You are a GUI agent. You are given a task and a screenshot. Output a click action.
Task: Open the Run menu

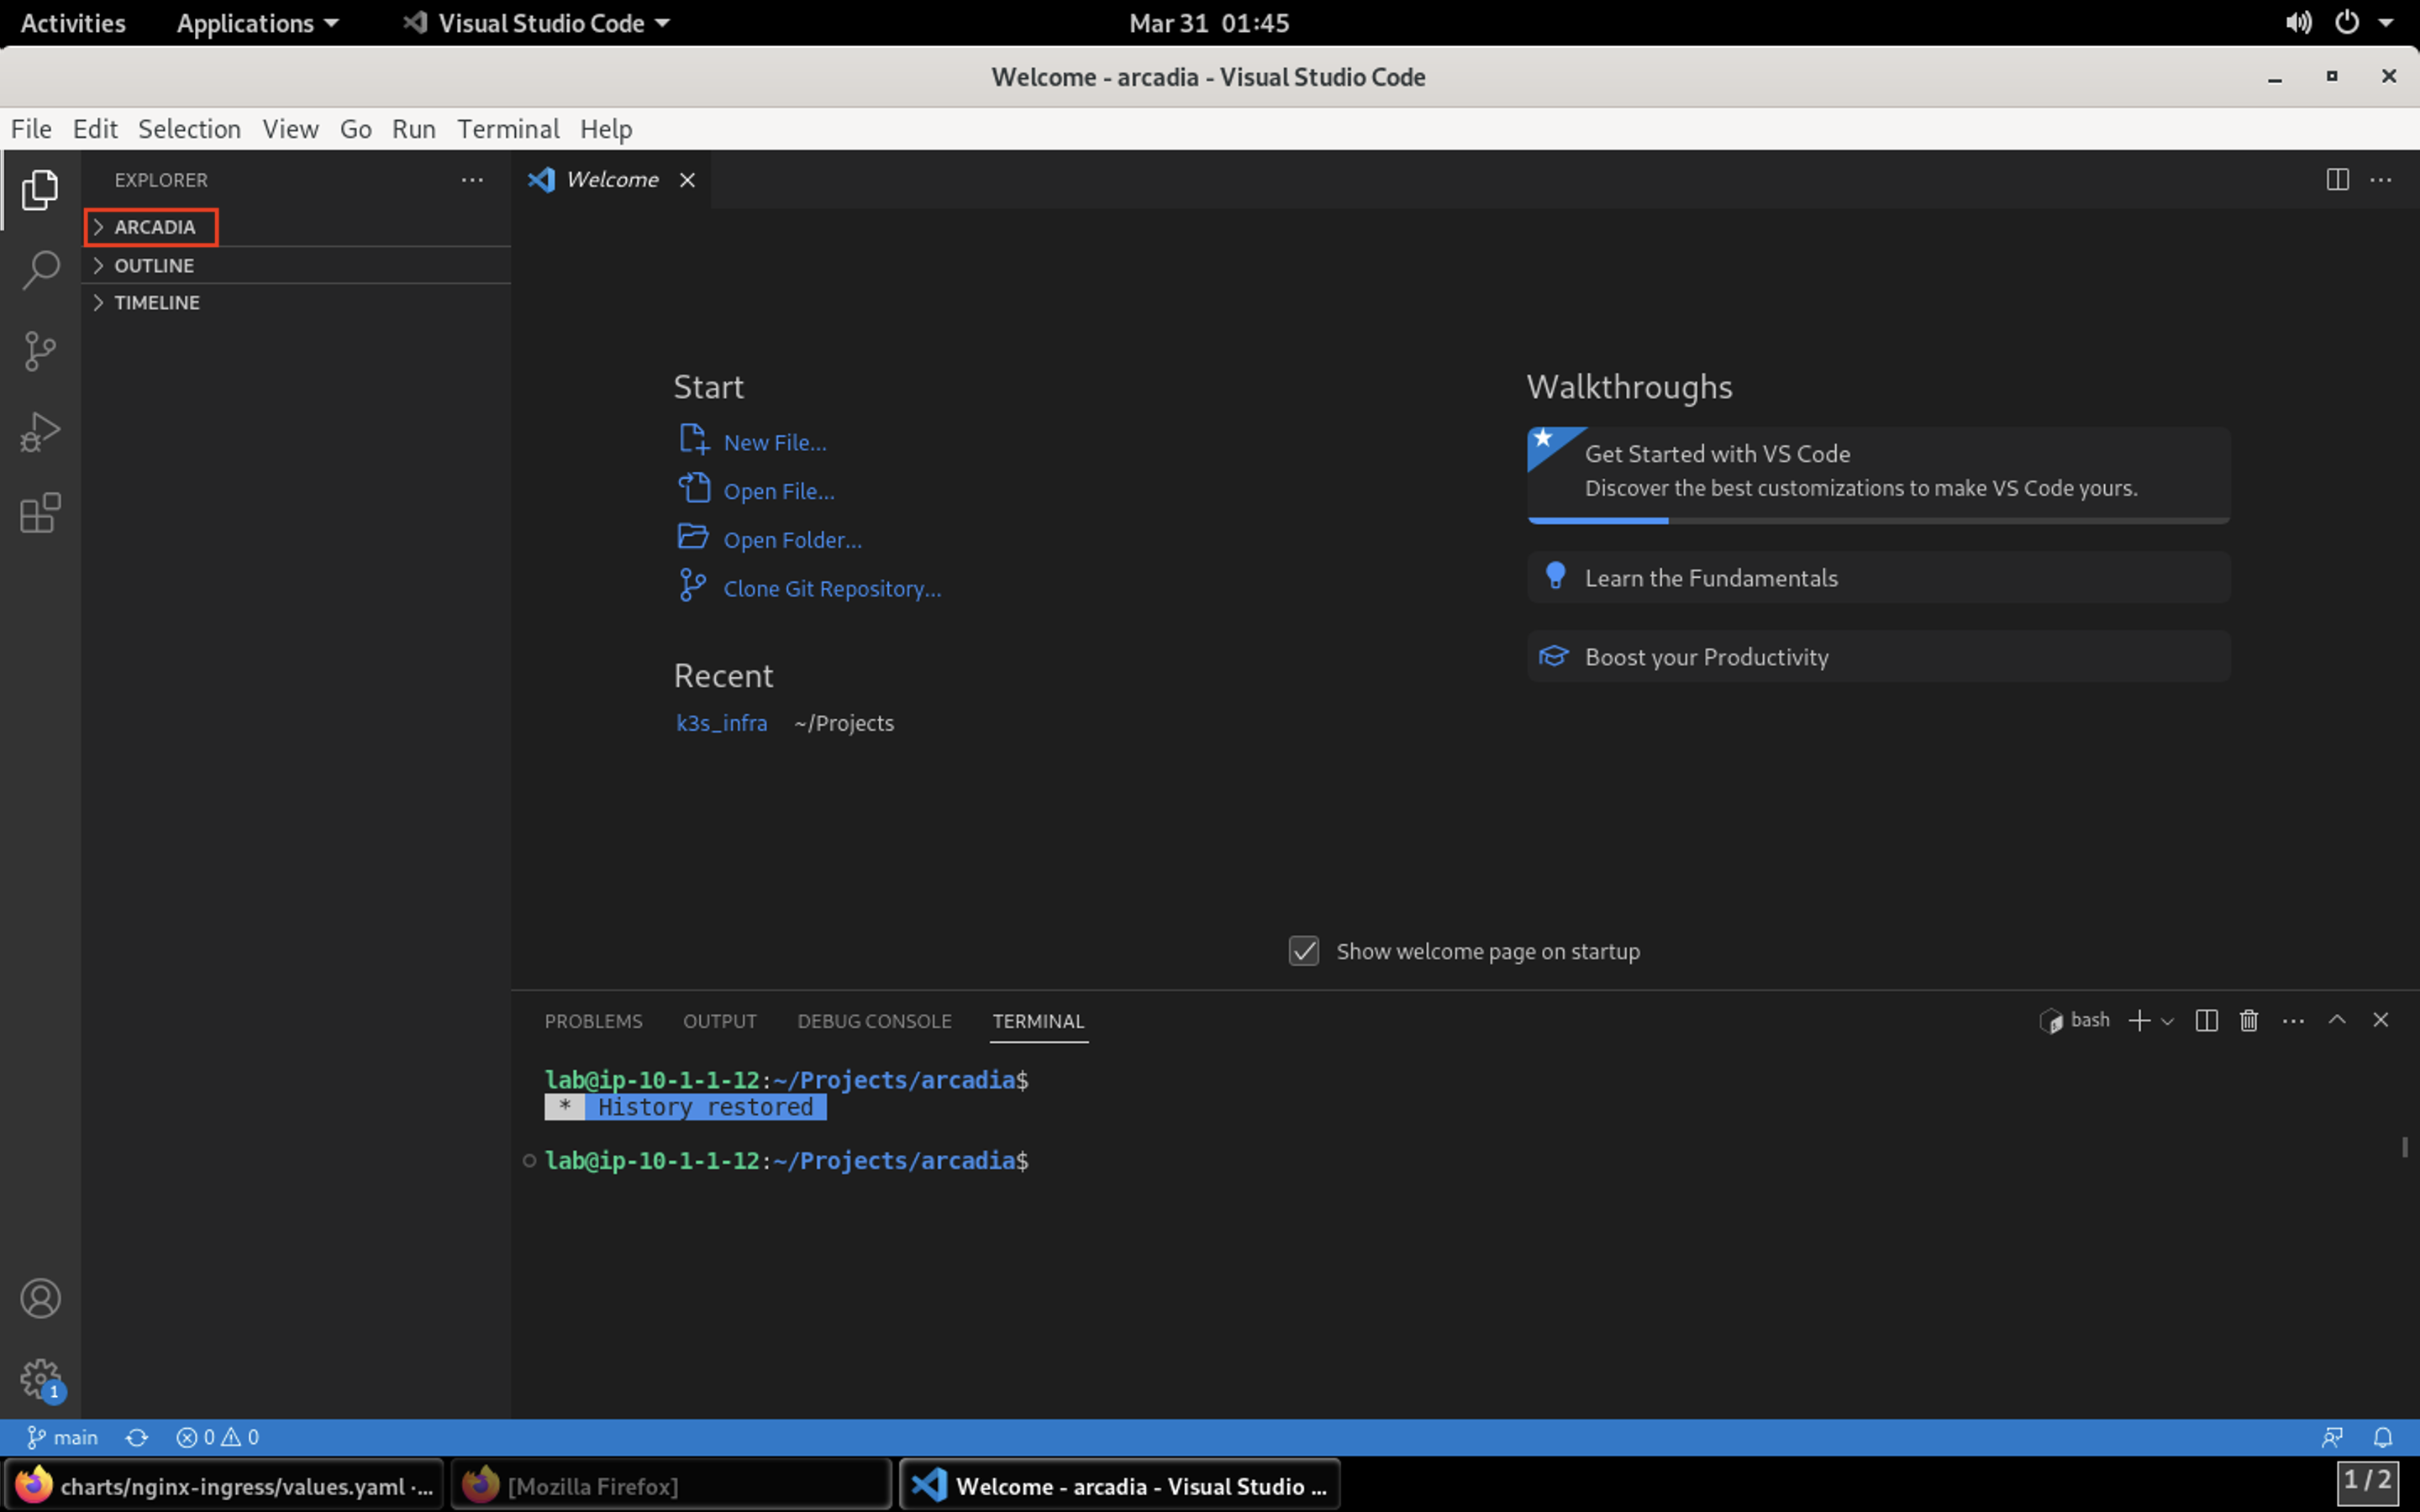coord(413,129)
